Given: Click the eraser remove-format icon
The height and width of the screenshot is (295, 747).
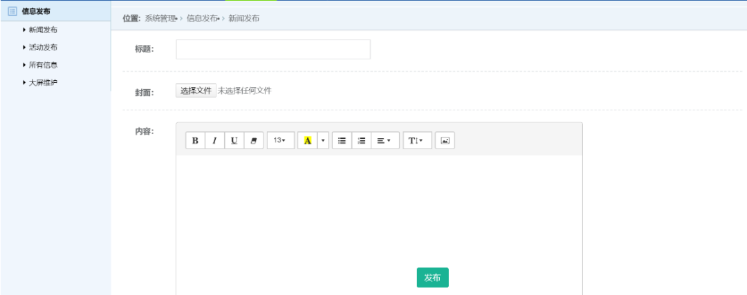Looking at the screenshot, I should 253,141.
